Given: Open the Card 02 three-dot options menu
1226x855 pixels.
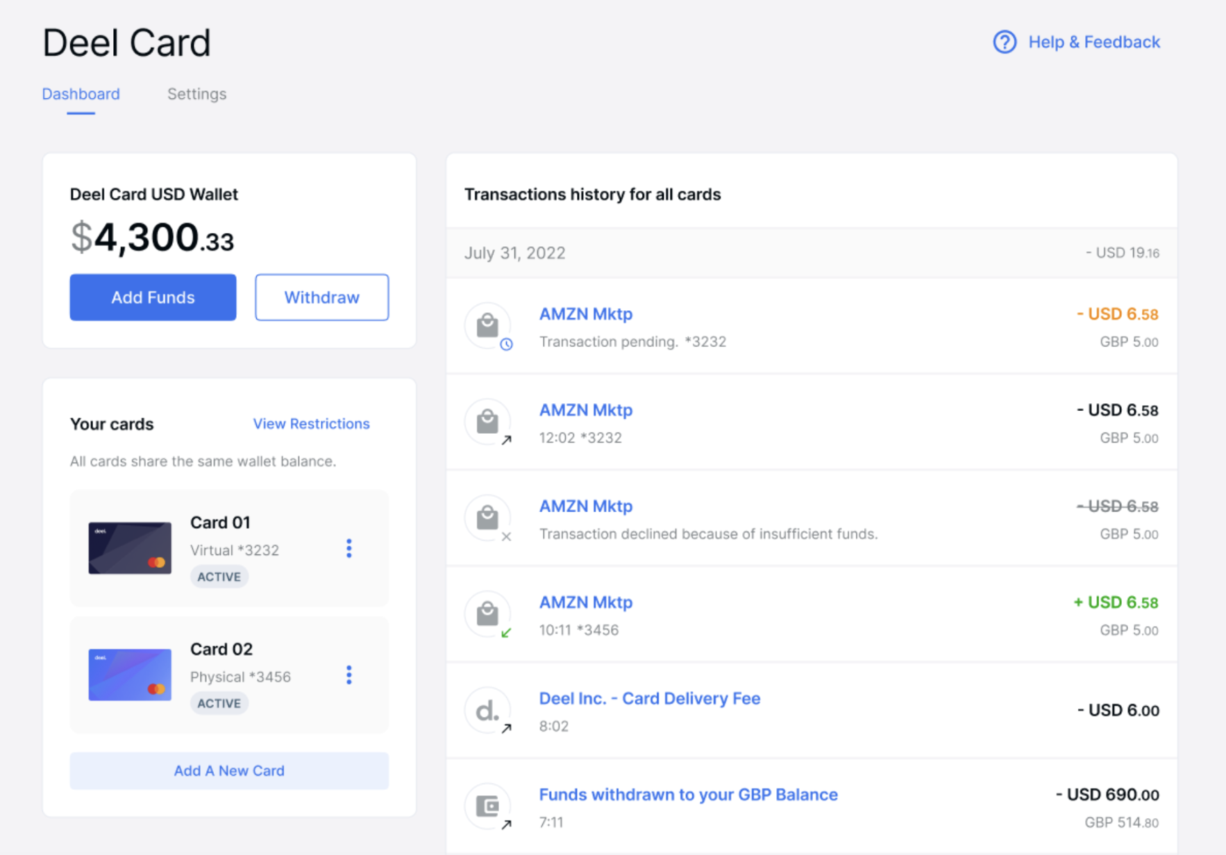Looking at the screenshot, I should [x=349, y=675].
